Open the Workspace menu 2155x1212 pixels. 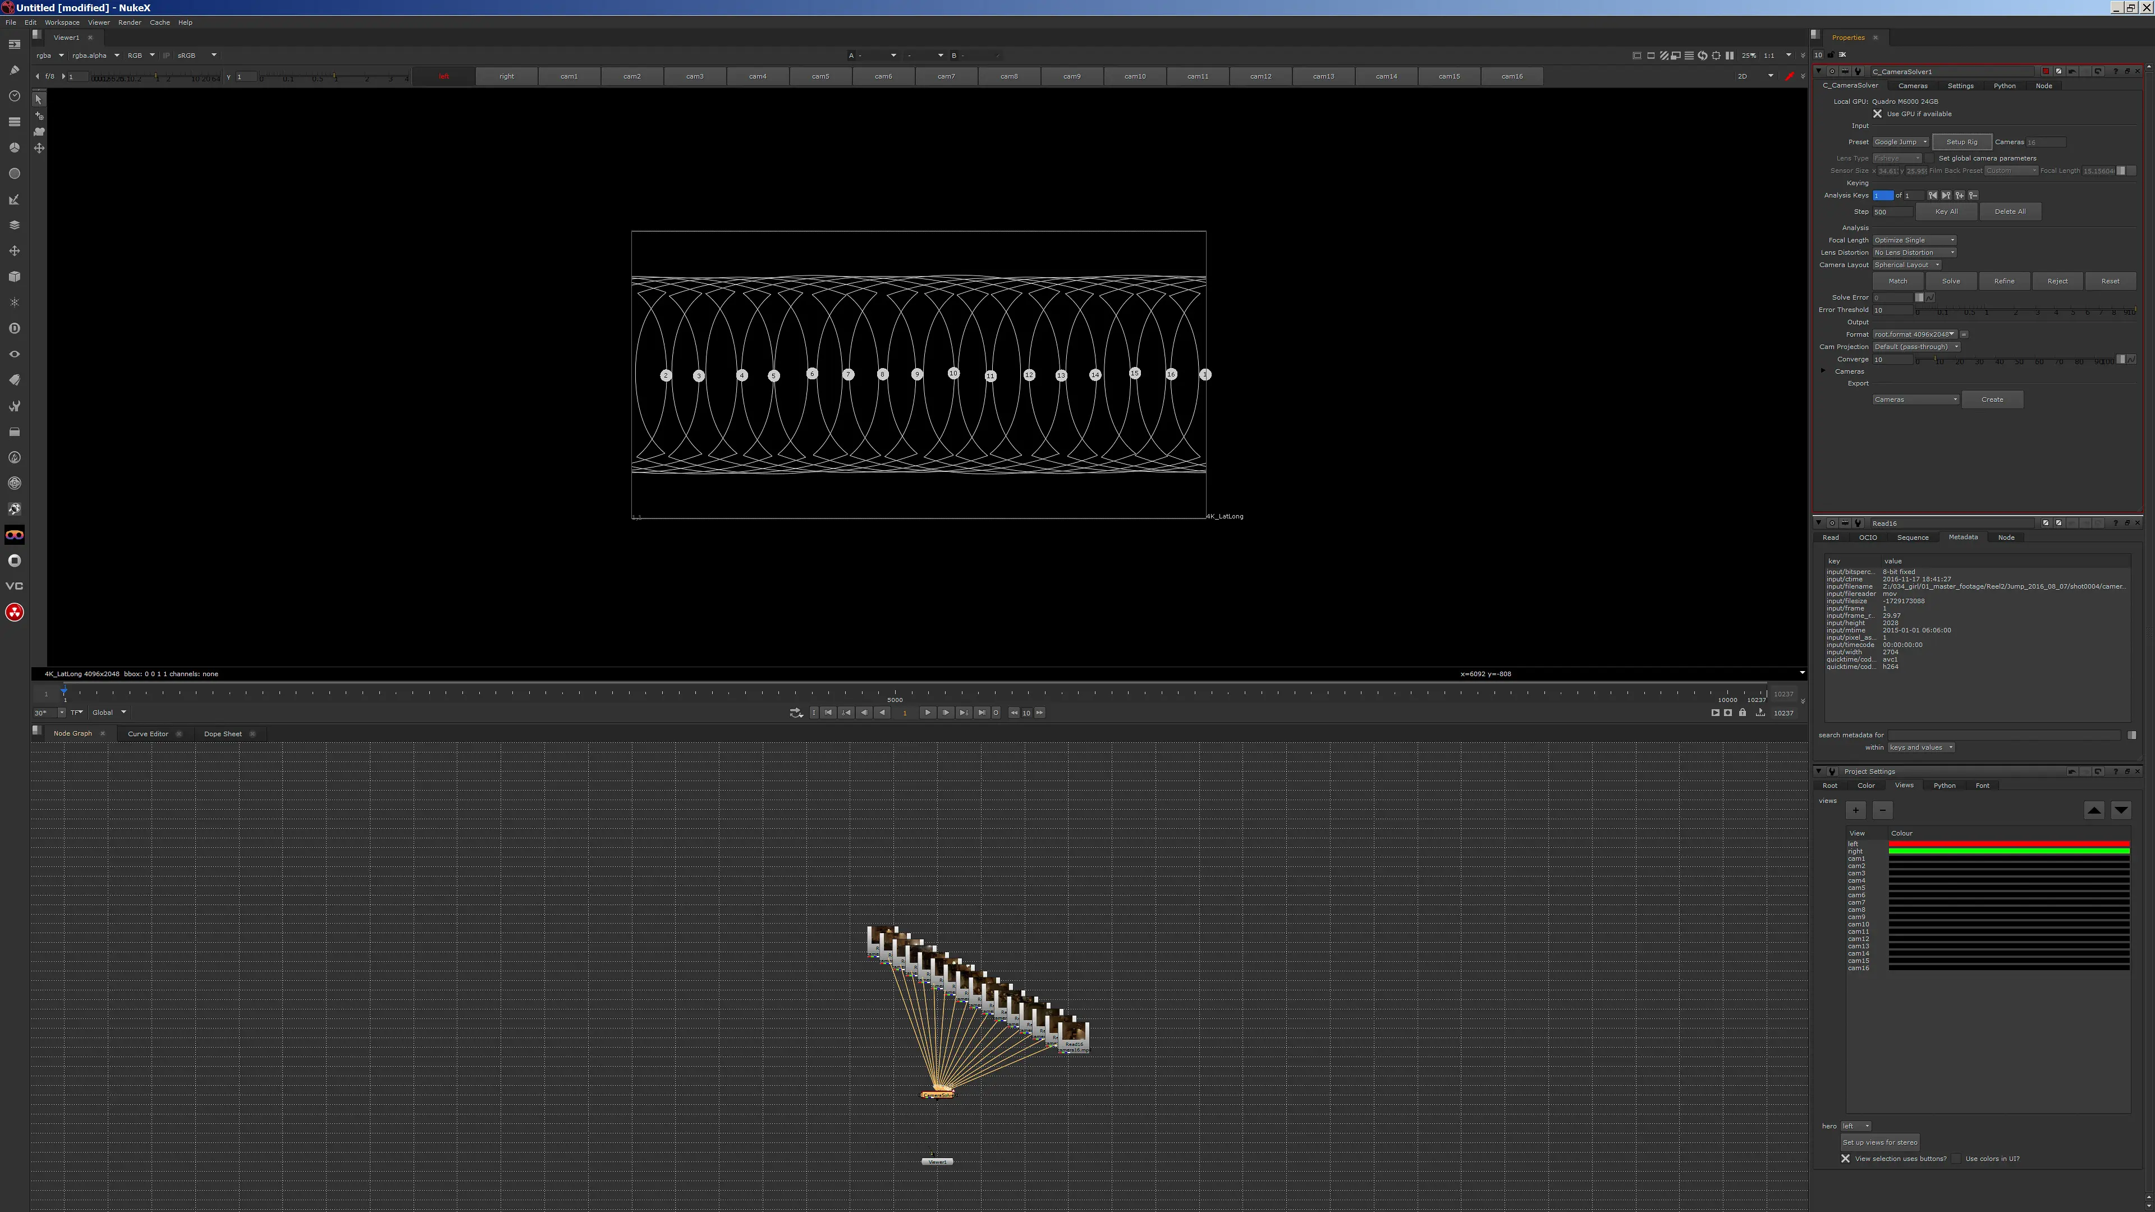62,22
